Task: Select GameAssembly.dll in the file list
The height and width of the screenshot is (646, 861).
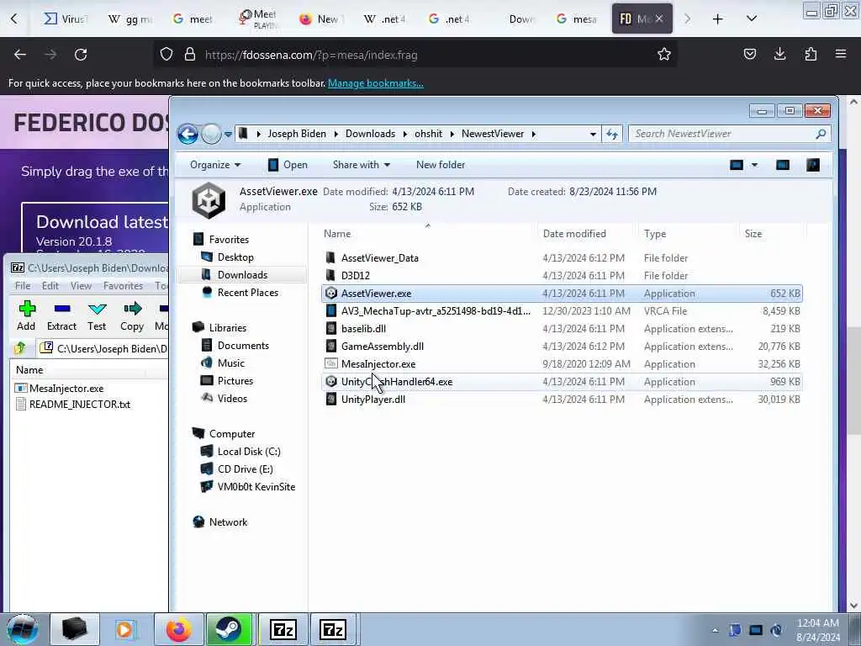Action: [562, 346]
